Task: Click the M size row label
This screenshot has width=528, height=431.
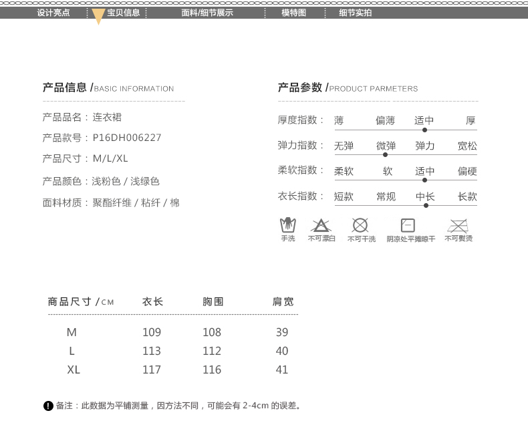Action: (x=72, y=332)
